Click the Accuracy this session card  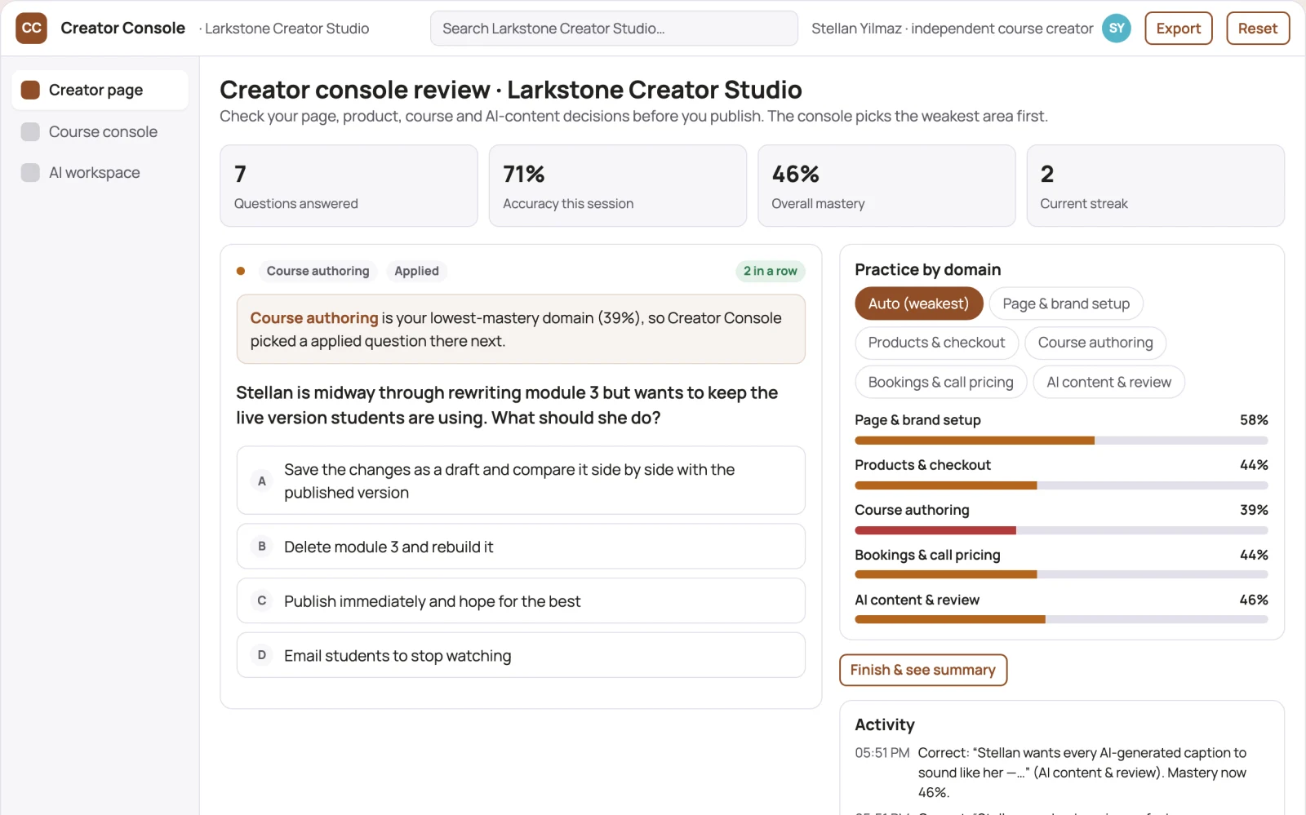point(618,186)
